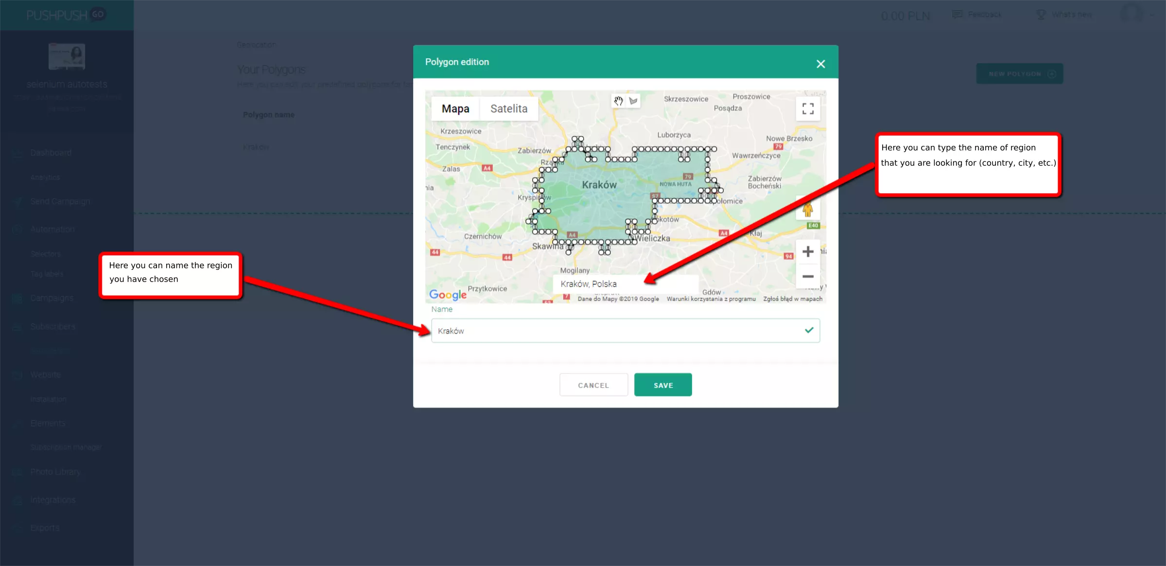Open Photo Library in sidebar
The image size is (1166, 566).
55,472
